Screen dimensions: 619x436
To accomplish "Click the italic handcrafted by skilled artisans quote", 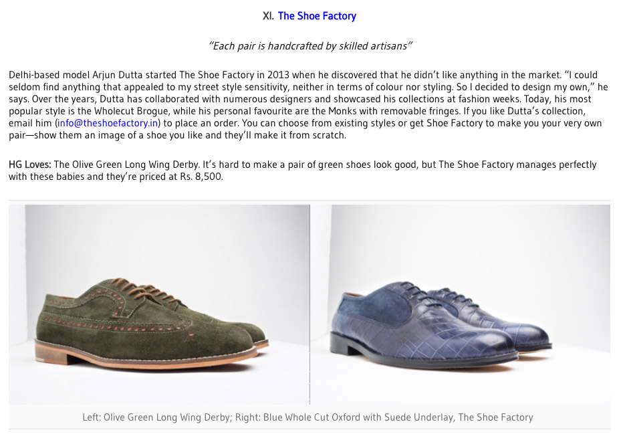I will [x=310, y=46].
